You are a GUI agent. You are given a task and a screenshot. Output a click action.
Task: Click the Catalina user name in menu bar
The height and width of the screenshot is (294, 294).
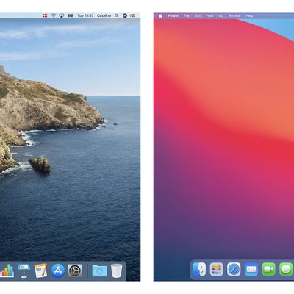[104, 15]
